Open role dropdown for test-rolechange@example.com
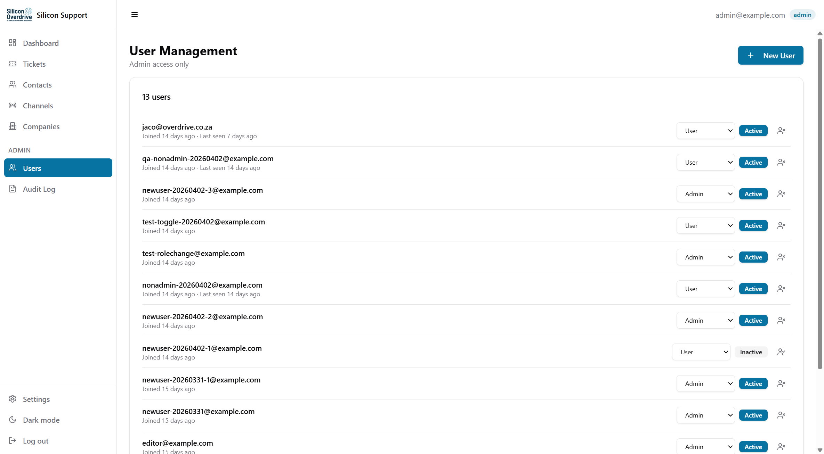 coord(705,257)
